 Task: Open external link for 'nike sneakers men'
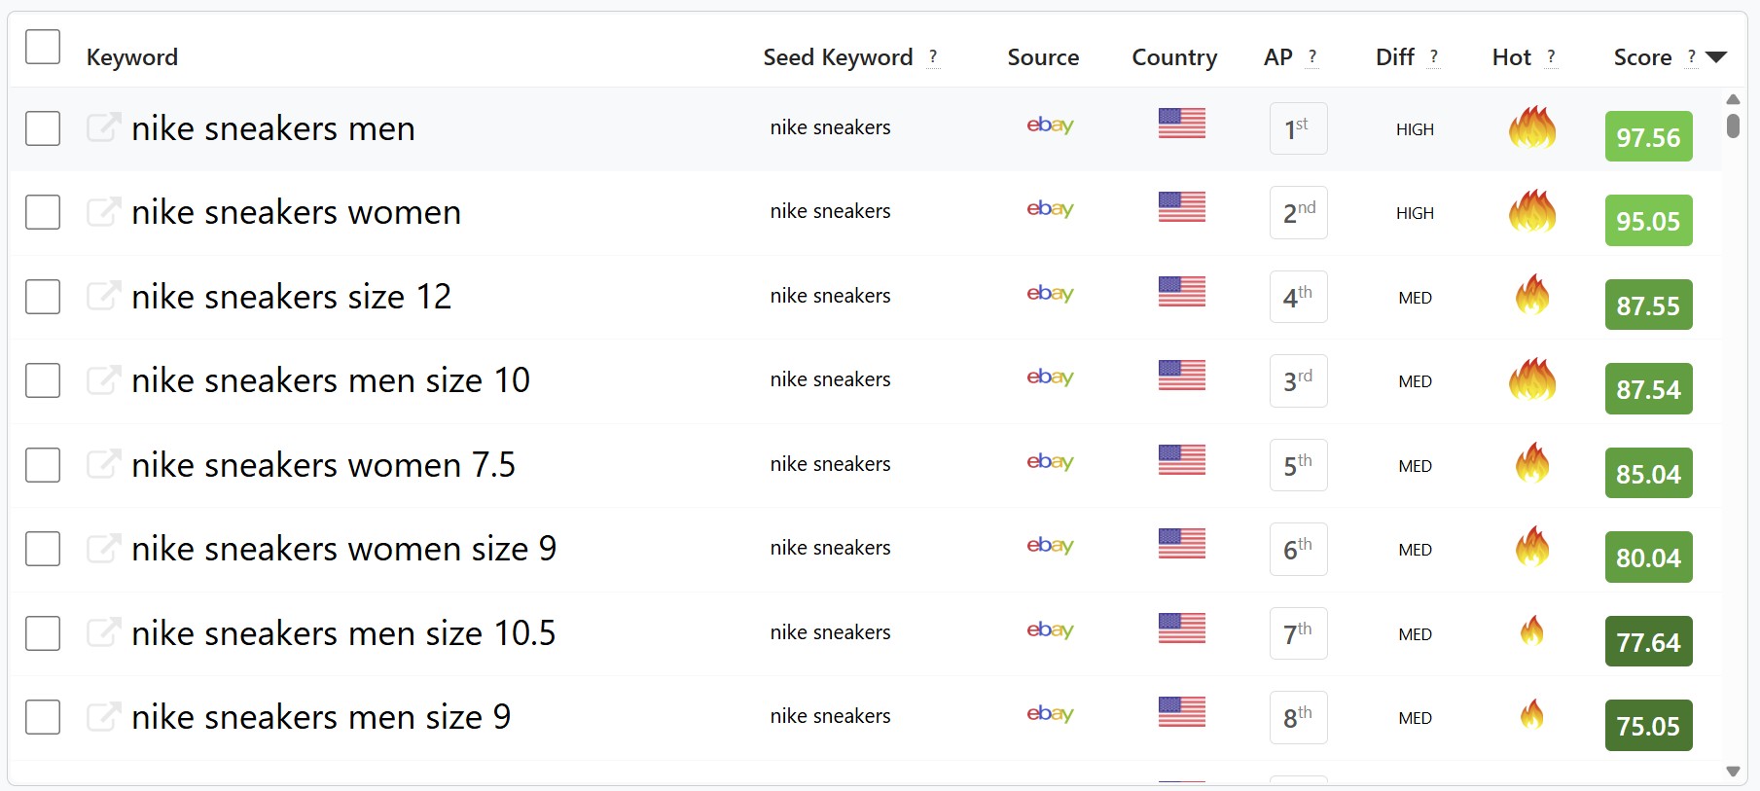click(103, 127)
